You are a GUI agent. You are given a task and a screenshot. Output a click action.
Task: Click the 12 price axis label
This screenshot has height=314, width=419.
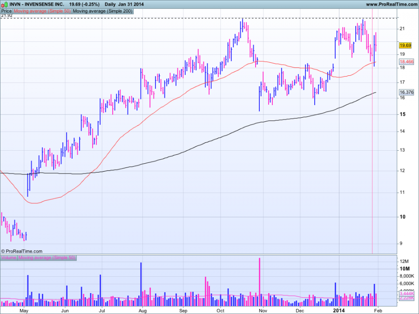click(x=402, y=171)
